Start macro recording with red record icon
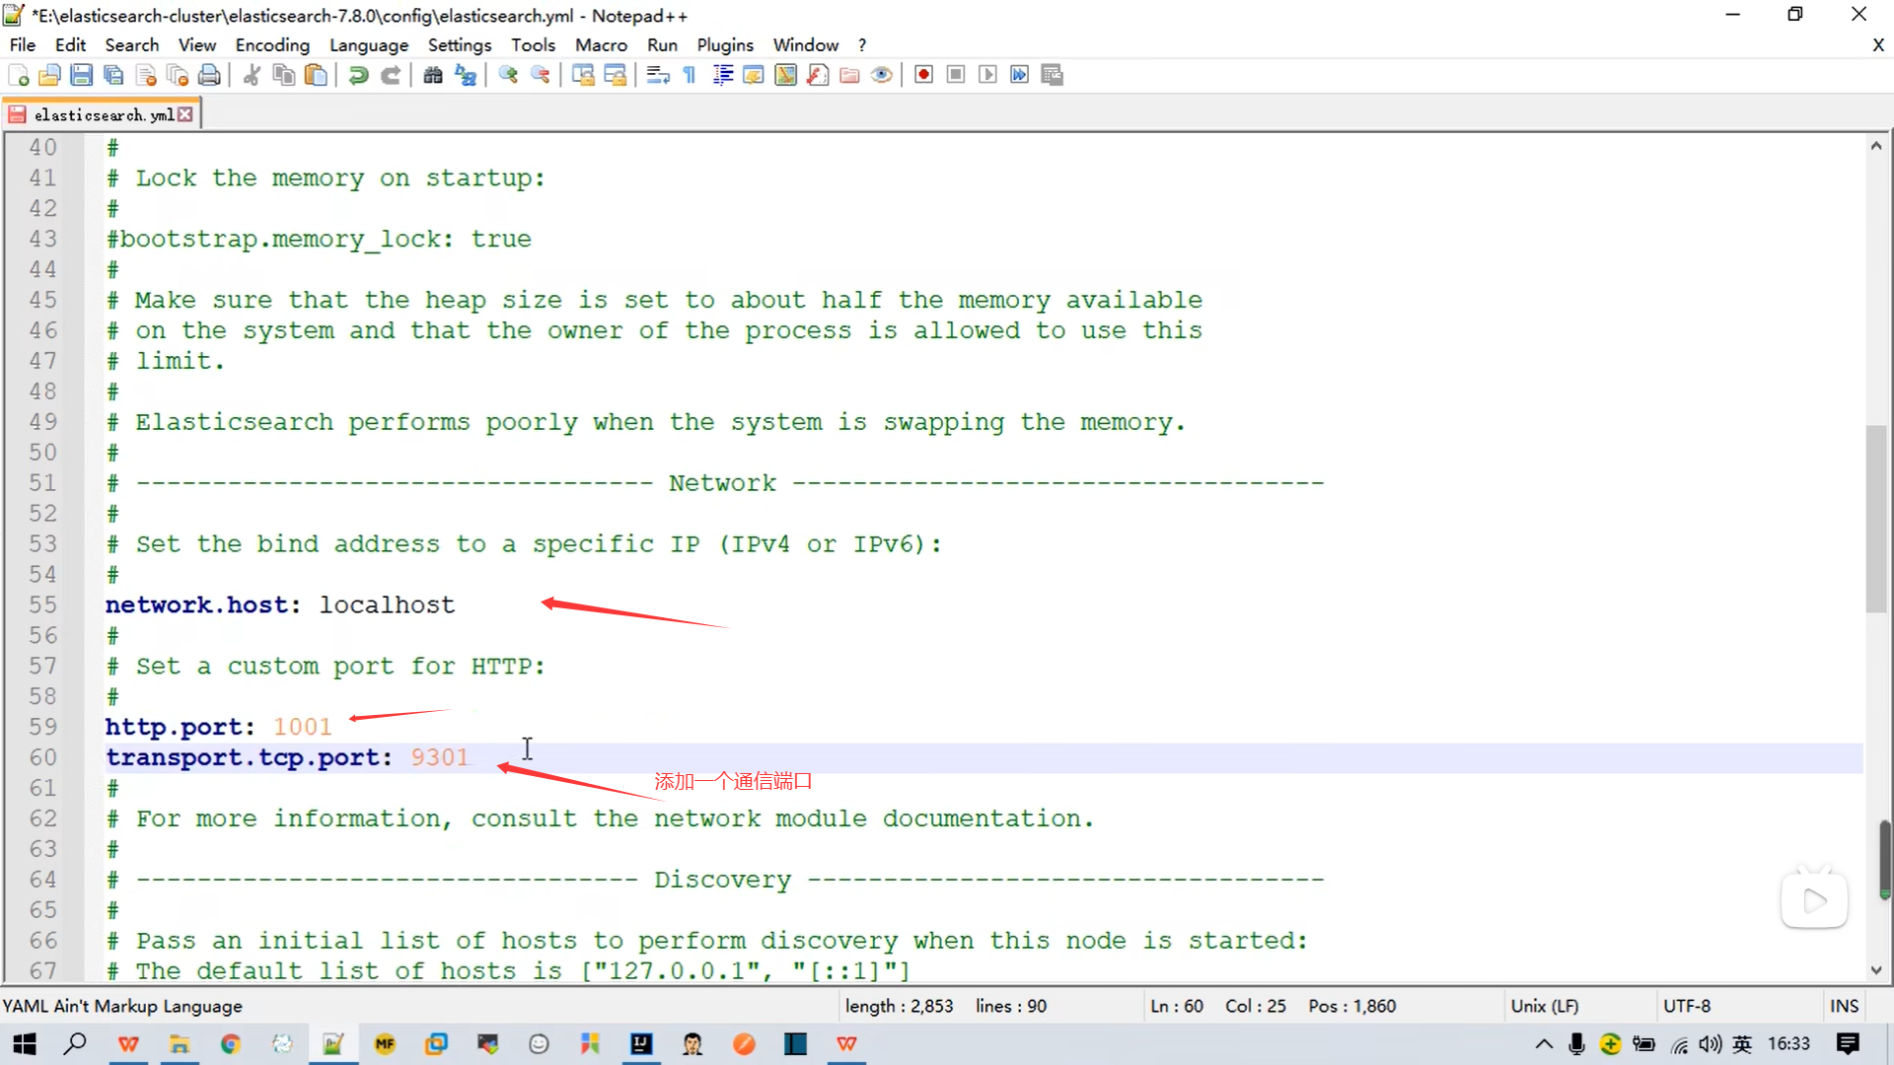Image resolution: width=1894 pixels, height=1065 pixels. click(x=923, y=75)
